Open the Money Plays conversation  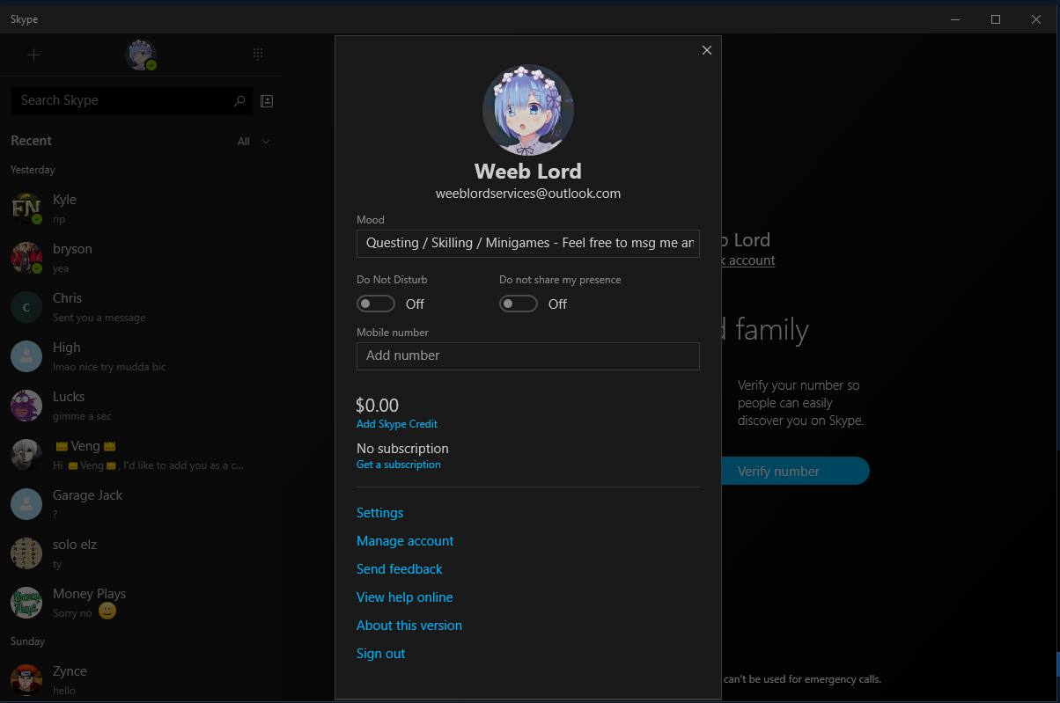[x=141, y=603]
